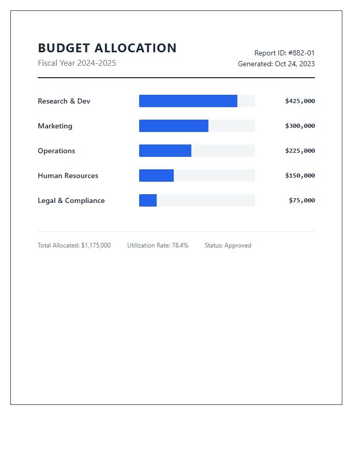Screen dimensions: 362x466
Task: Click the $425,000 amount
Action: [x=300, y=101]
